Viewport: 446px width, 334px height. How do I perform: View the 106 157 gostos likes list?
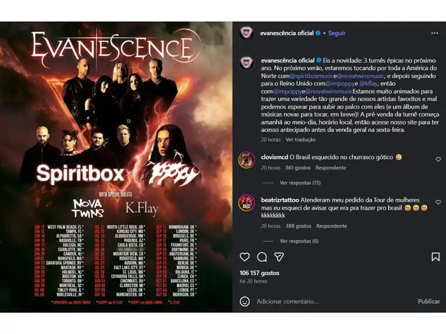pos(259,273)
